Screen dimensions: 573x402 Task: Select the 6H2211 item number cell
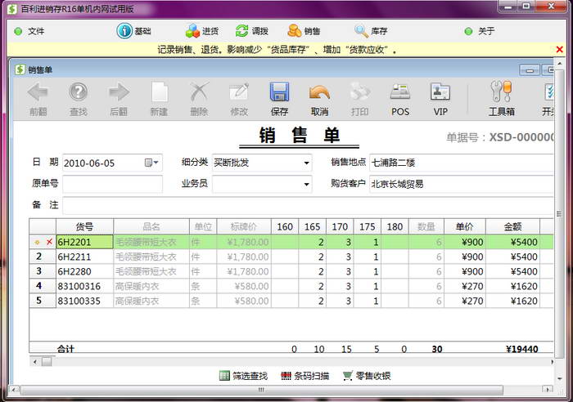click(x=83, y=257)
